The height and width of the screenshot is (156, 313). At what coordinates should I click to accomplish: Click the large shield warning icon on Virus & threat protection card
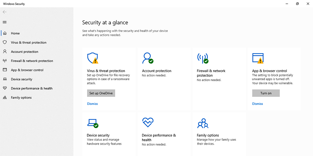coord(93,58)
